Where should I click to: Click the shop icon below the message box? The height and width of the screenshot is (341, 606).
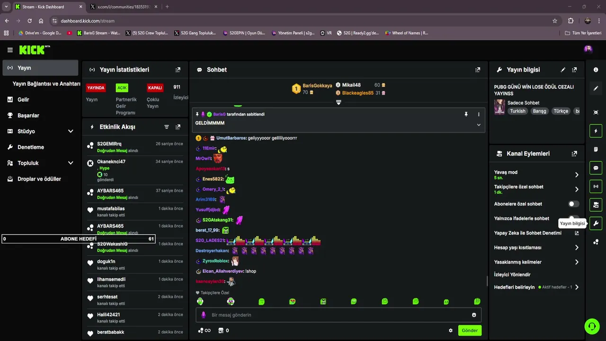221,331
